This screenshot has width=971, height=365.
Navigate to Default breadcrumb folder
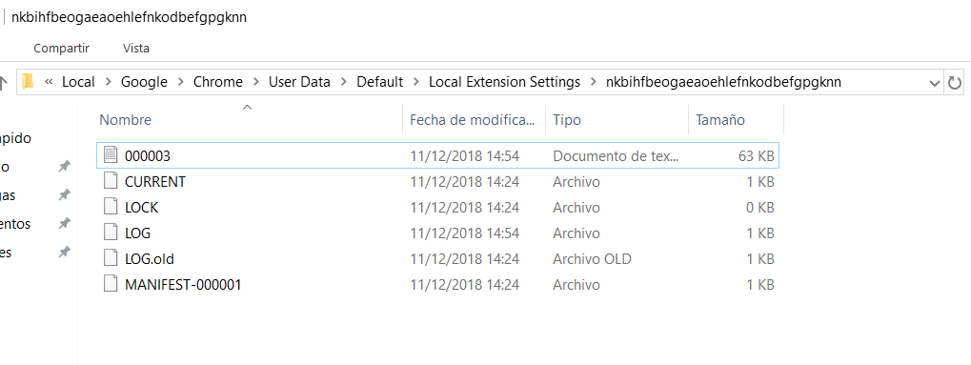tap(379, 82)
